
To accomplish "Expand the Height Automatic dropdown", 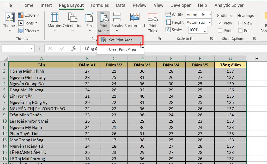I will pos(209,23).
